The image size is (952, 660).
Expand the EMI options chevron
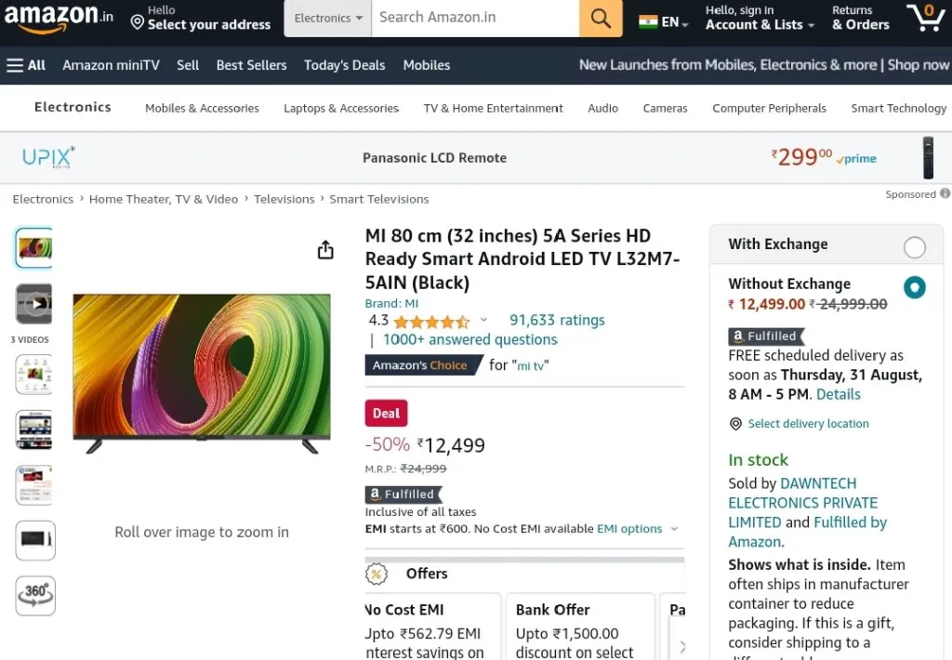click(674, 529)
